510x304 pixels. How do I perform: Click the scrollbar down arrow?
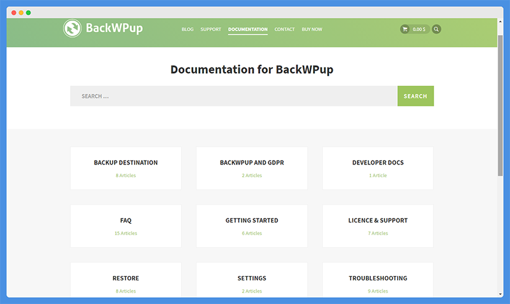click(500, 294)
